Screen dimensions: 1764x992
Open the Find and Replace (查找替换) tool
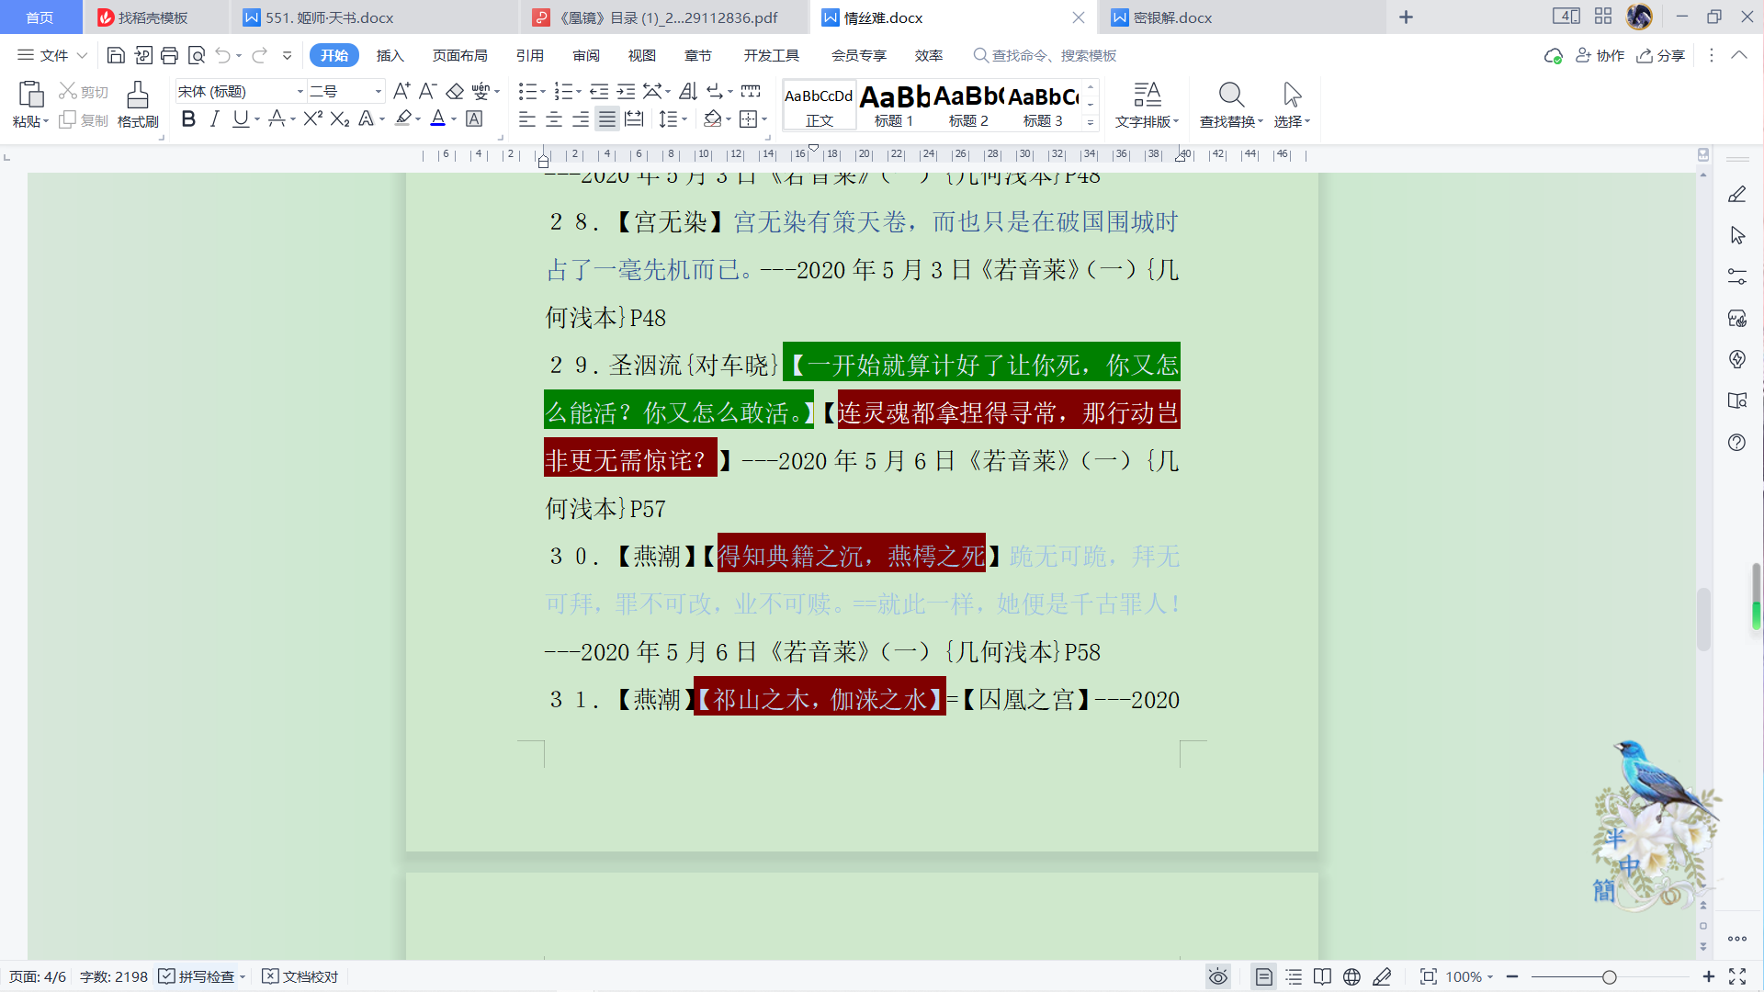point(1230,104)
